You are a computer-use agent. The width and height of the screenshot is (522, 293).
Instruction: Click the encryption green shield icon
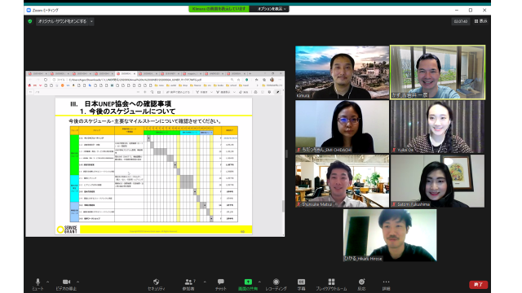[x=30, y=22]
